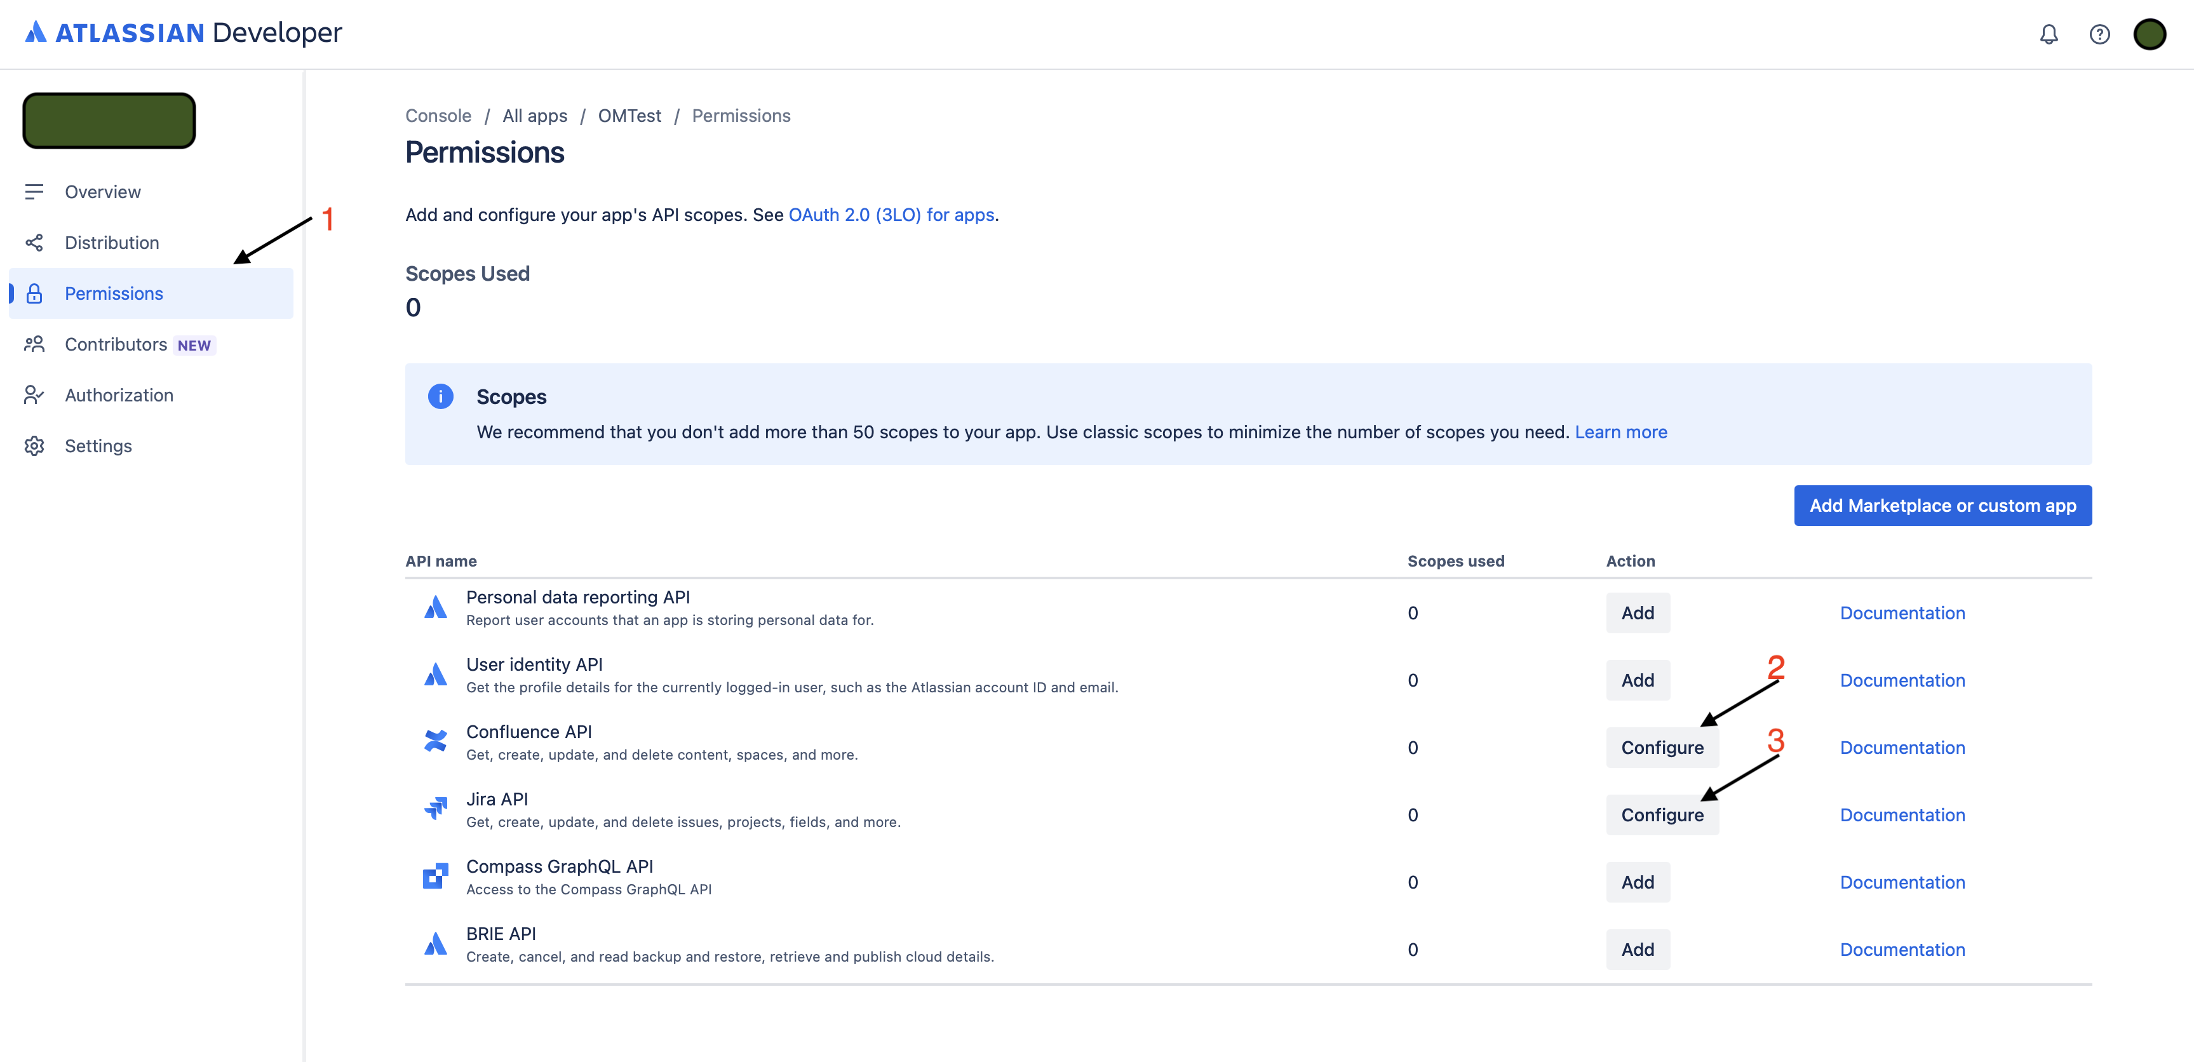Click the 'Personal data reporting API' title text
2194x1062 pixels.
pyautogui.click(x=577, y=597)
